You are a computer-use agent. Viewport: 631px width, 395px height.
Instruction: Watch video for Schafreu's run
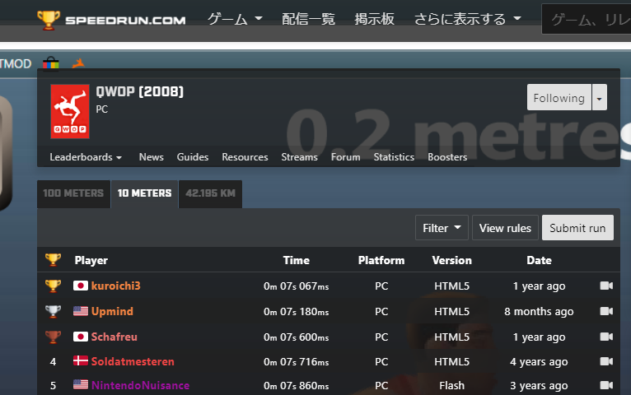[606, 337]
